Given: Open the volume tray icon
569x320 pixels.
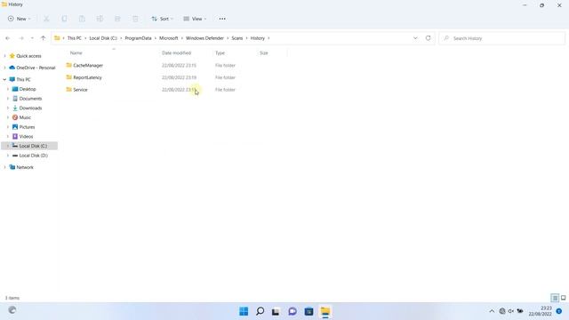Looking at the screenshot, I should pos(511,311).
